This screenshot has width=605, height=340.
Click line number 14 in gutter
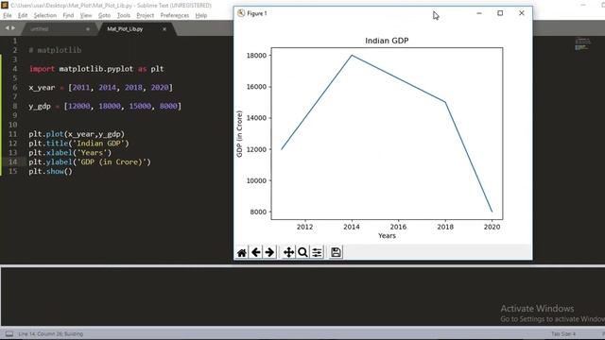(x=12, y=161)
